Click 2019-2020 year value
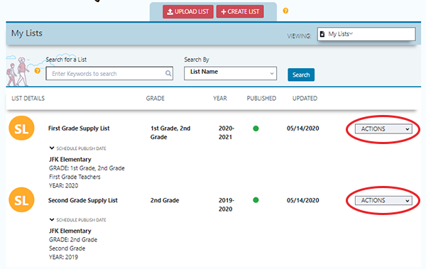The width and height of the screenshot is (426, 269). tap(226, 204)
